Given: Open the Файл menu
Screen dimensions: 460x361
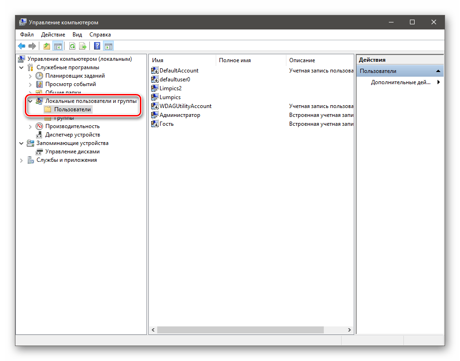Looking at the screenshot, I should 27,35.
